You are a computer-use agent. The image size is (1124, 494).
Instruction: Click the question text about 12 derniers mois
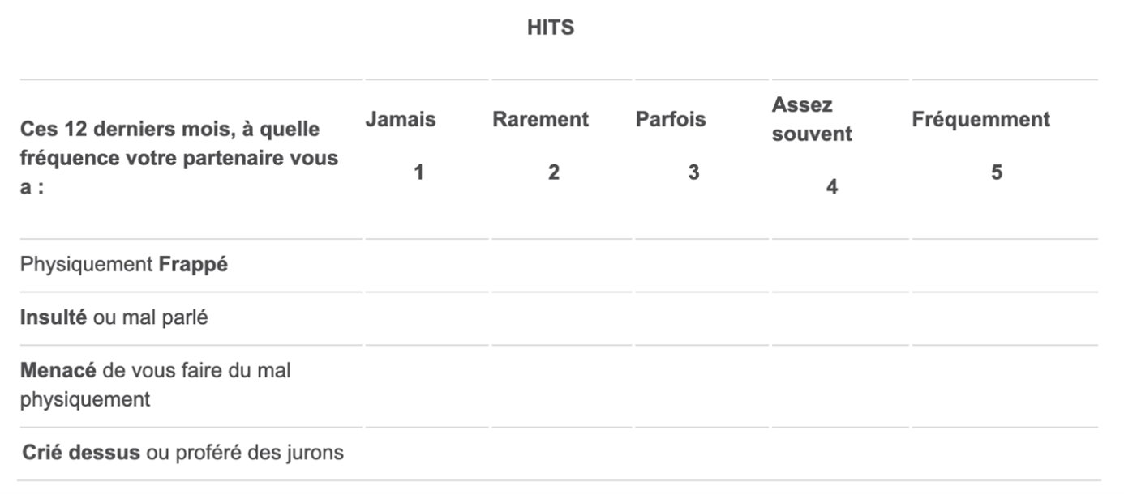click(178, 158)
